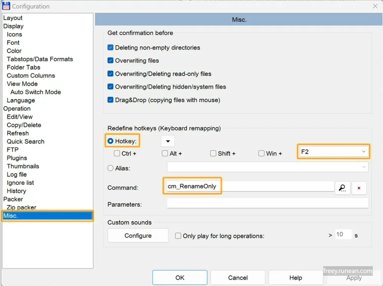Image resolution: width=383 pixels, height=286 pixels.
Task: Open FTP settings
Action: pos(13,150)
